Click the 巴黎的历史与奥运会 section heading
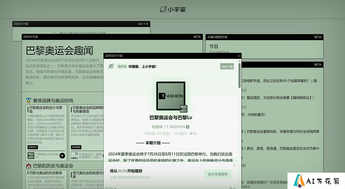345x189 pixels. 53,166
